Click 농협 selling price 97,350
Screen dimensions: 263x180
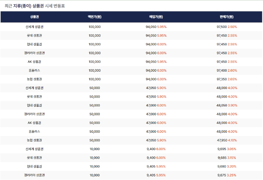tap(222, 79)
